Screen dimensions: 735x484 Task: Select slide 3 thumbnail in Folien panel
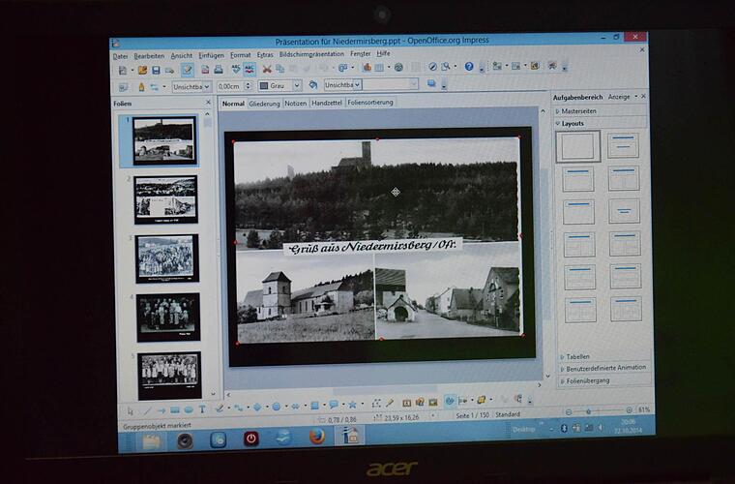166,257
